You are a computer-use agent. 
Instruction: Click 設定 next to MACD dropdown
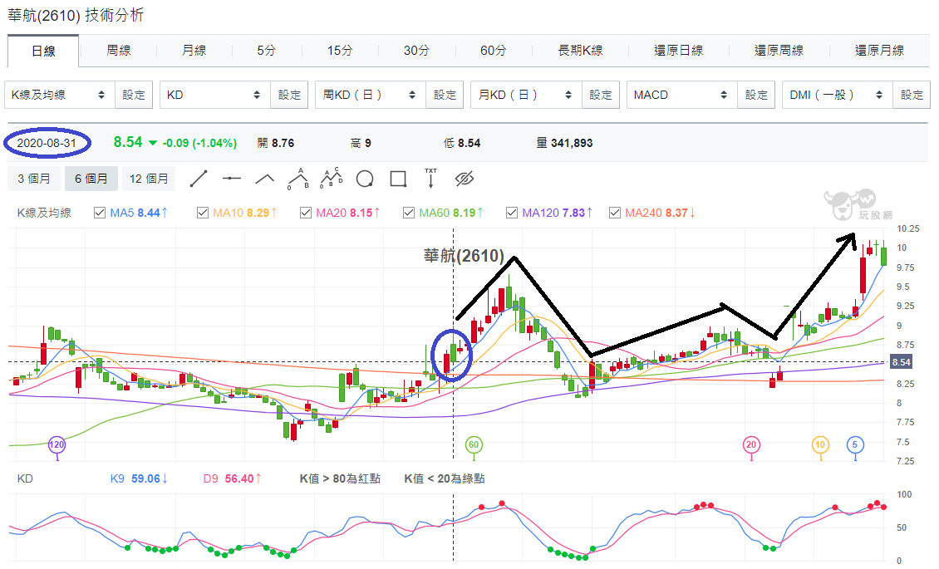pyautogui.click(x=756, y=95)
